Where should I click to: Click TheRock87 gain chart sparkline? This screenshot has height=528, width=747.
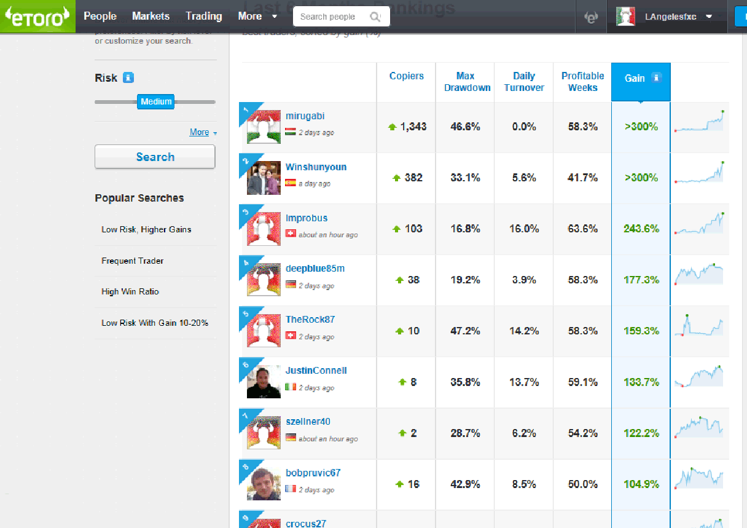(x=699, y=325)
